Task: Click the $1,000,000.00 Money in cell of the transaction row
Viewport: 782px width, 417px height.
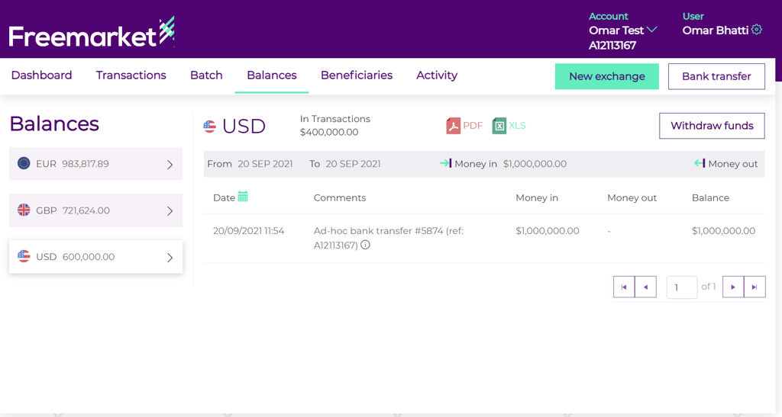Action: pyautogui.click(x=547, y=231)
